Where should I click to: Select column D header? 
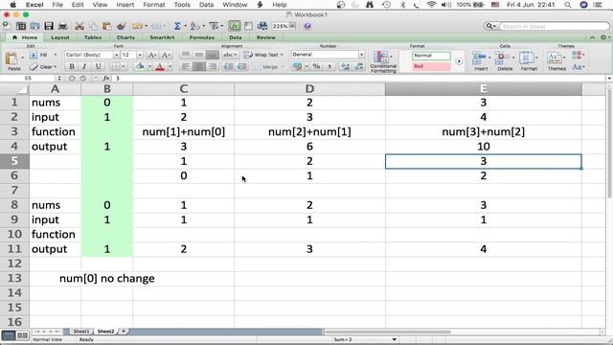[309, 89]
